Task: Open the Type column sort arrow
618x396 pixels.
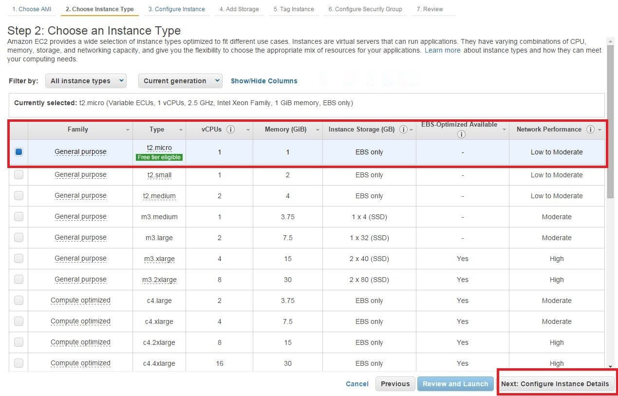Action: point(181,130)
